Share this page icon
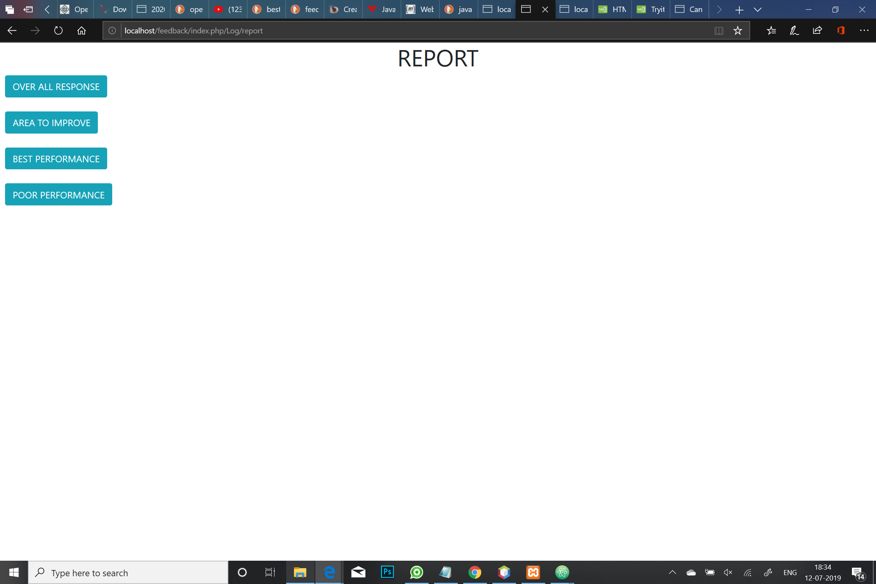Screen dimensions: 876x584 tap(817, 30)
